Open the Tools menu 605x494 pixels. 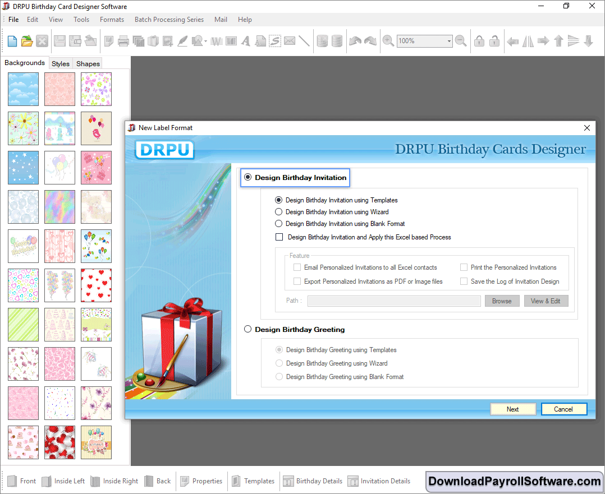(81, 19)
